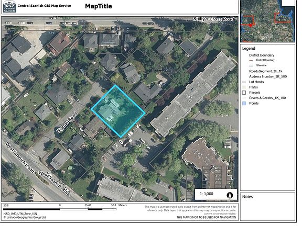Image resolution: width=302 pixels, height=226 pixels.
Task: Click the Address Number_3K_500 legend entry
Action: tap(268, 77)
